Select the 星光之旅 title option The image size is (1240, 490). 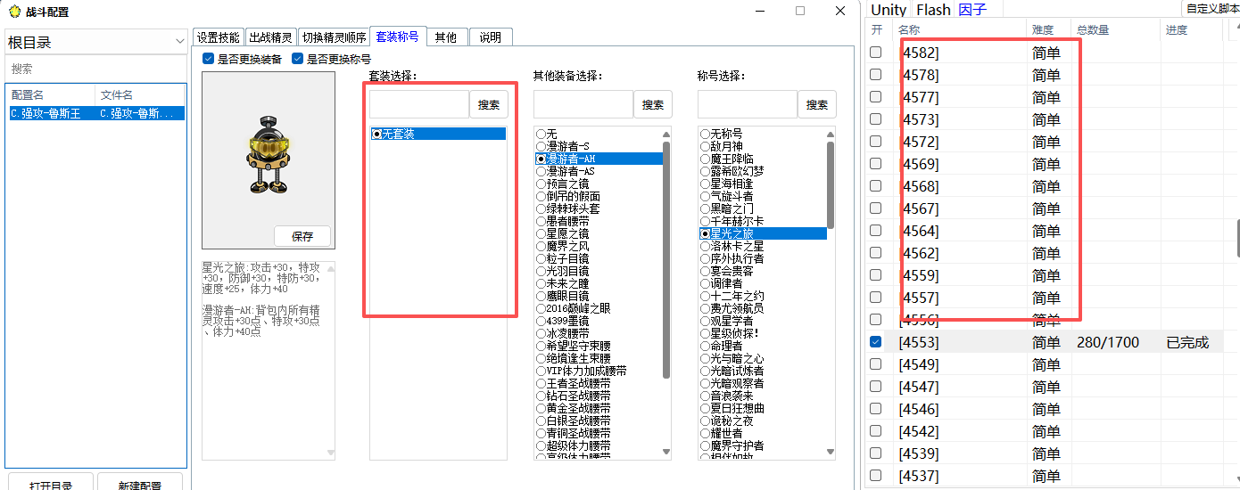[763, 233]
